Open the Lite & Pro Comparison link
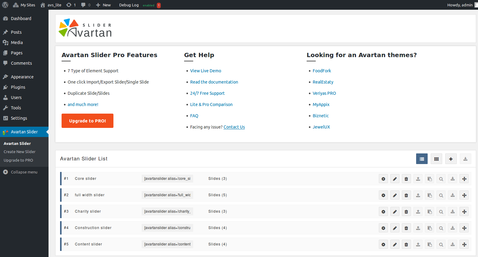The width and height of the screenshot is (478, 257). (211, 105)
